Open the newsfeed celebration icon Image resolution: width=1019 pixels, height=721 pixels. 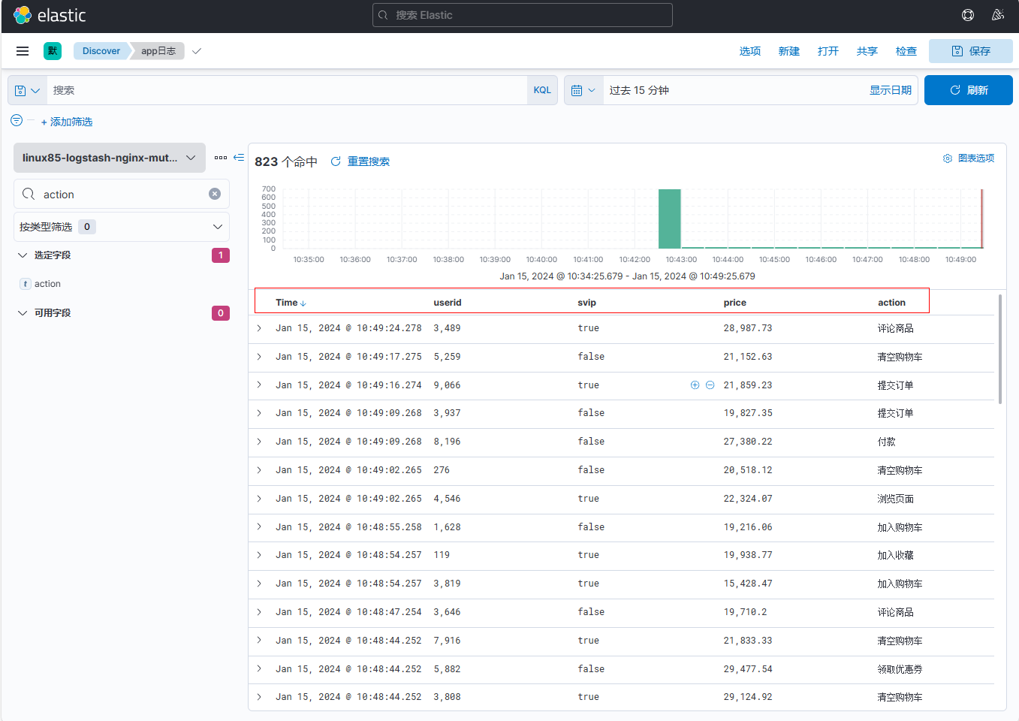[x=997, y=15]
